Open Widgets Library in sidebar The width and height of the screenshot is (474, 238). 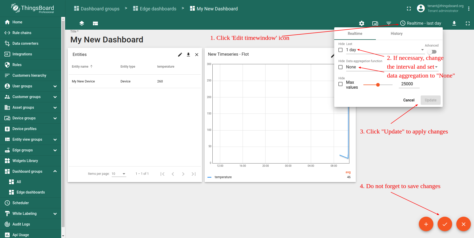point(30,161)
